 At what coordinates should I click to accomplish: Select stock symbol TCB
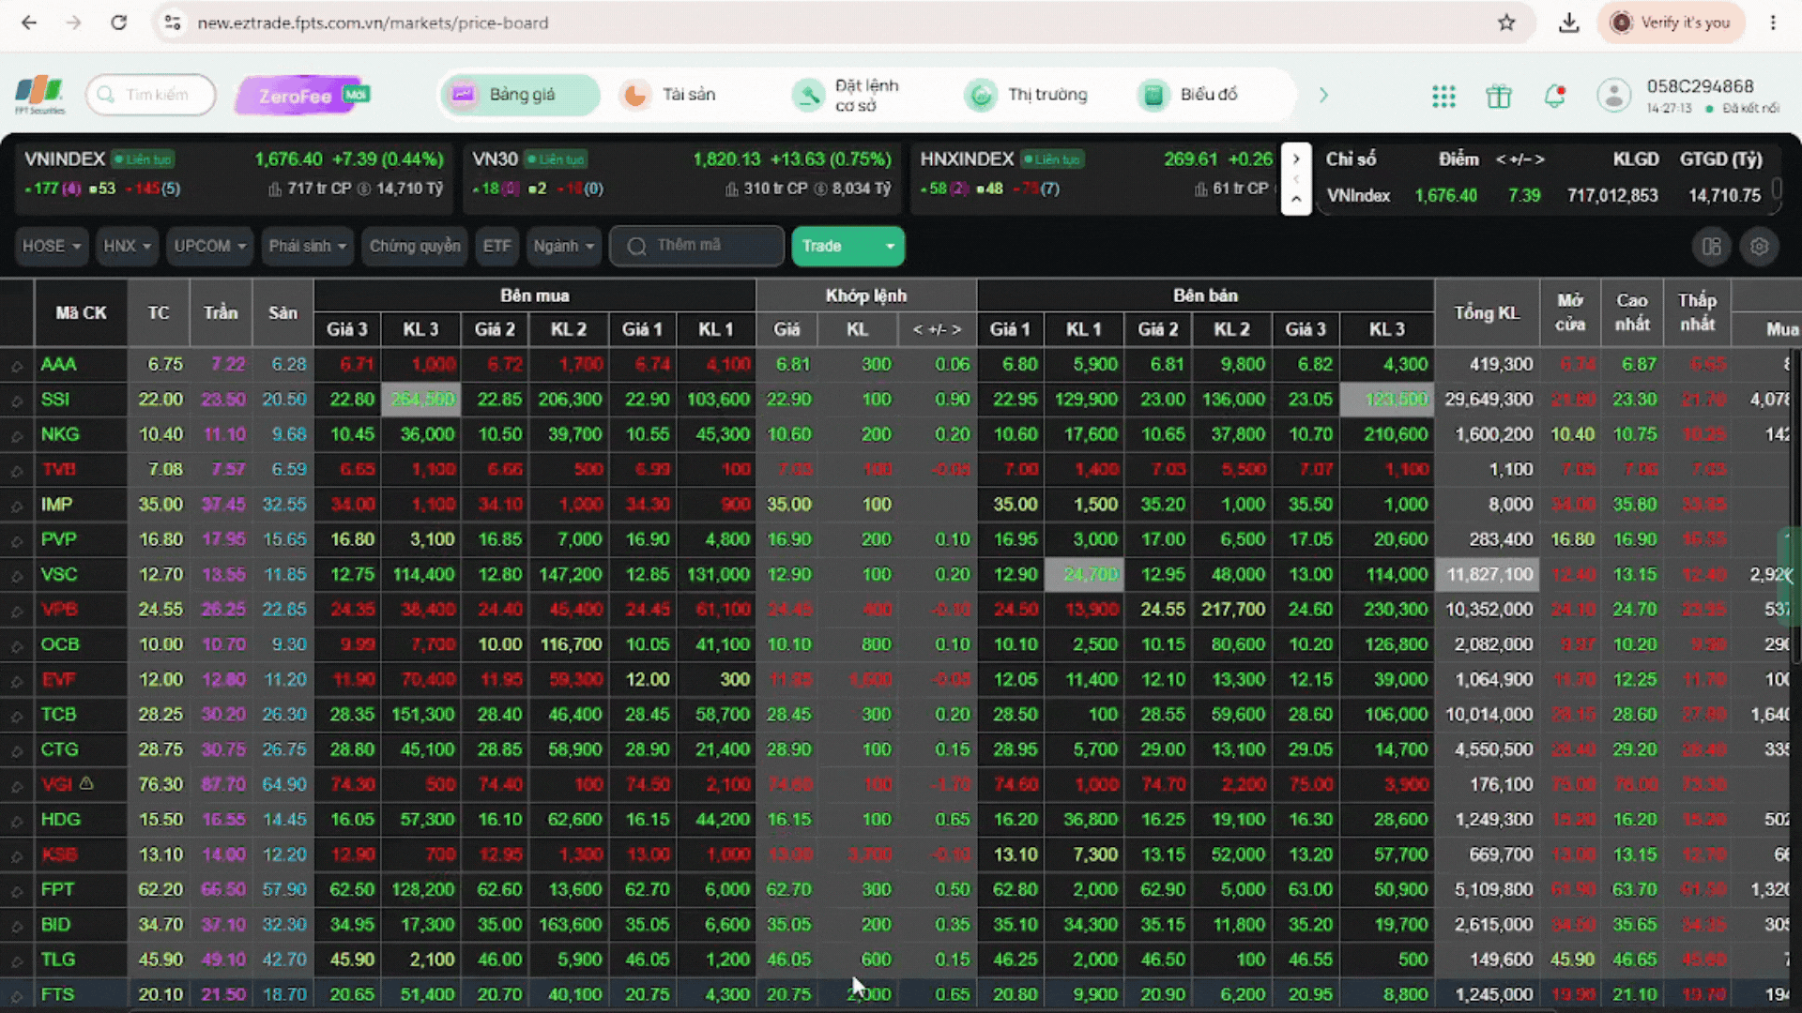[x=58, y=715]
